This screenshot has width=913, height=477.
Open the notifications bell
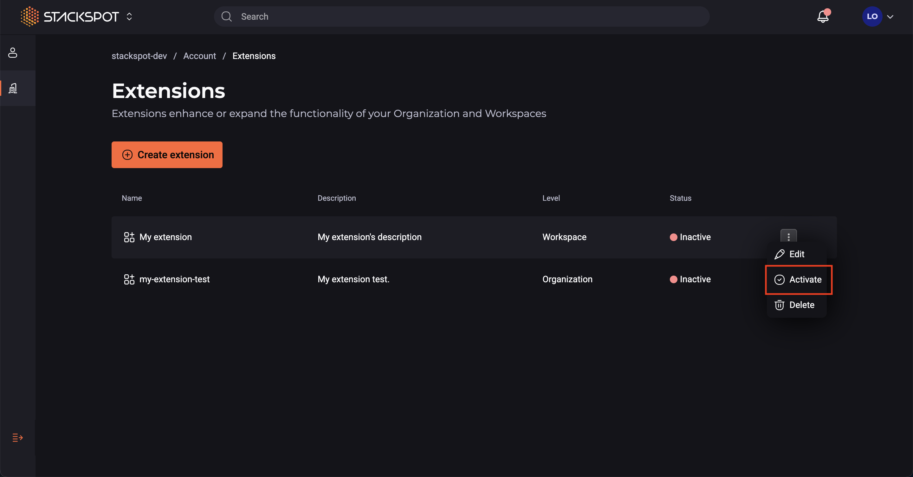(823, 16)
